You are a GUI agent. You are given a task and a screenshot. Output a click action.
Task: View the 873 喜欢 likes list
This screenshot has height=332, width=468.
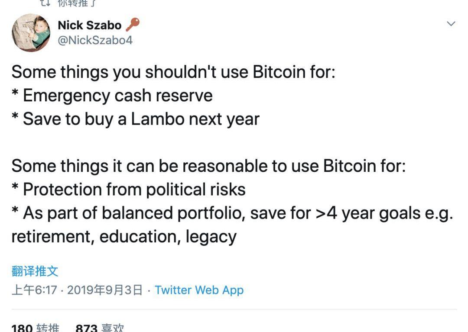(x=100, y=328)
